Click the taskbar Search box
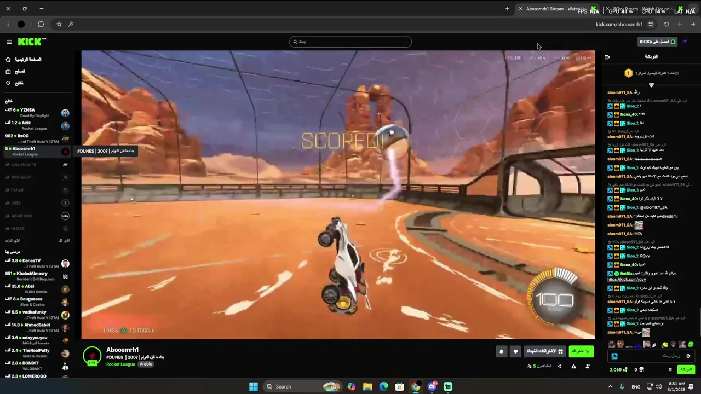The height and width of the screenshot is (394, 701). pyautogui.click(x=302, y=386)
